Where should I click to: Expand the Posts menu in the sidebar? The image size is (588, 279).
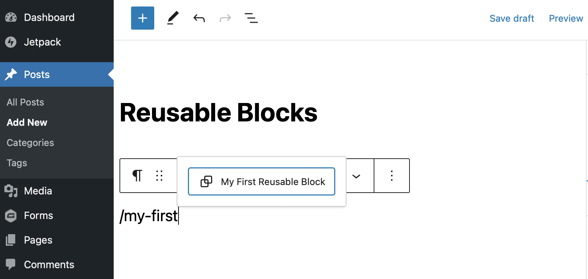pyautogui.click(x=37, y=74)
